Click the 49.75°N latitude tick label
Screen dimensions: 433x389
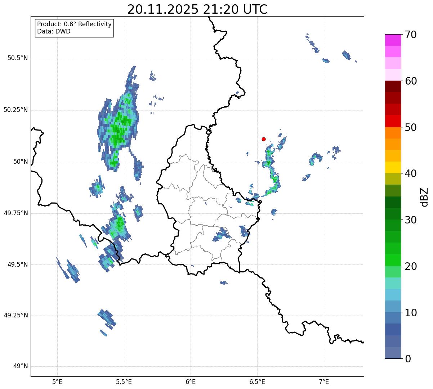pos(16,213)
